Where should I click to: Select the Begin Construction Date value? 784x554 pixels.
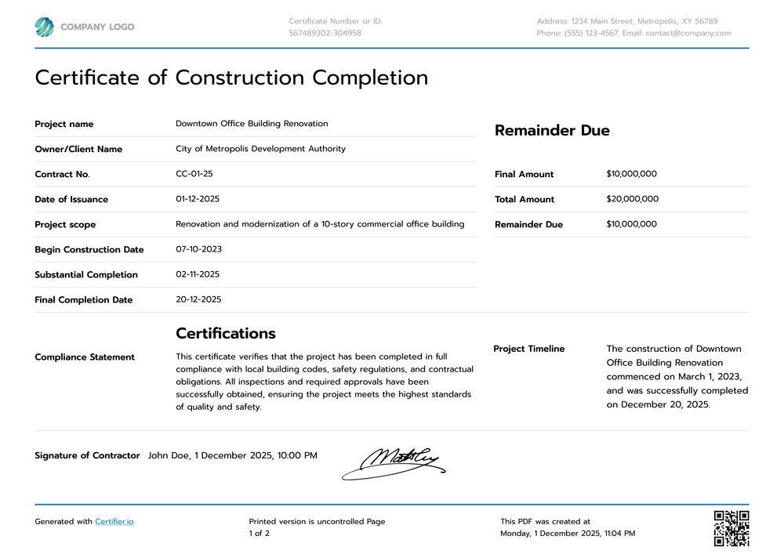tap(198, 249)
